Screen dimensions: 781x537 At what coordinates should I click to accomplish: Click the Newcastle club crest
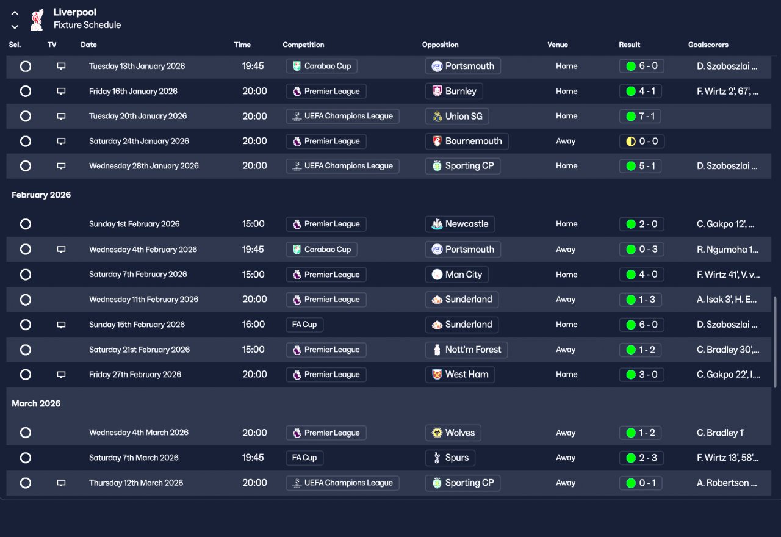[437, 225]
